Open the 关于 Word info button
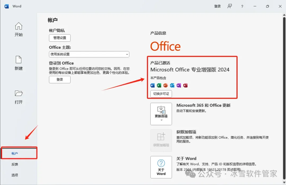This screenshot has width=286, height=185. [x=161, y=167]
